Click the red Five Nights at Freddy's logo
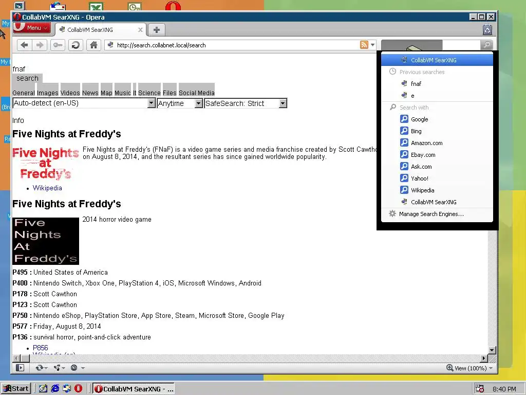Image resolution: width=526 pixels, height=395 pixels. [46, 164]
